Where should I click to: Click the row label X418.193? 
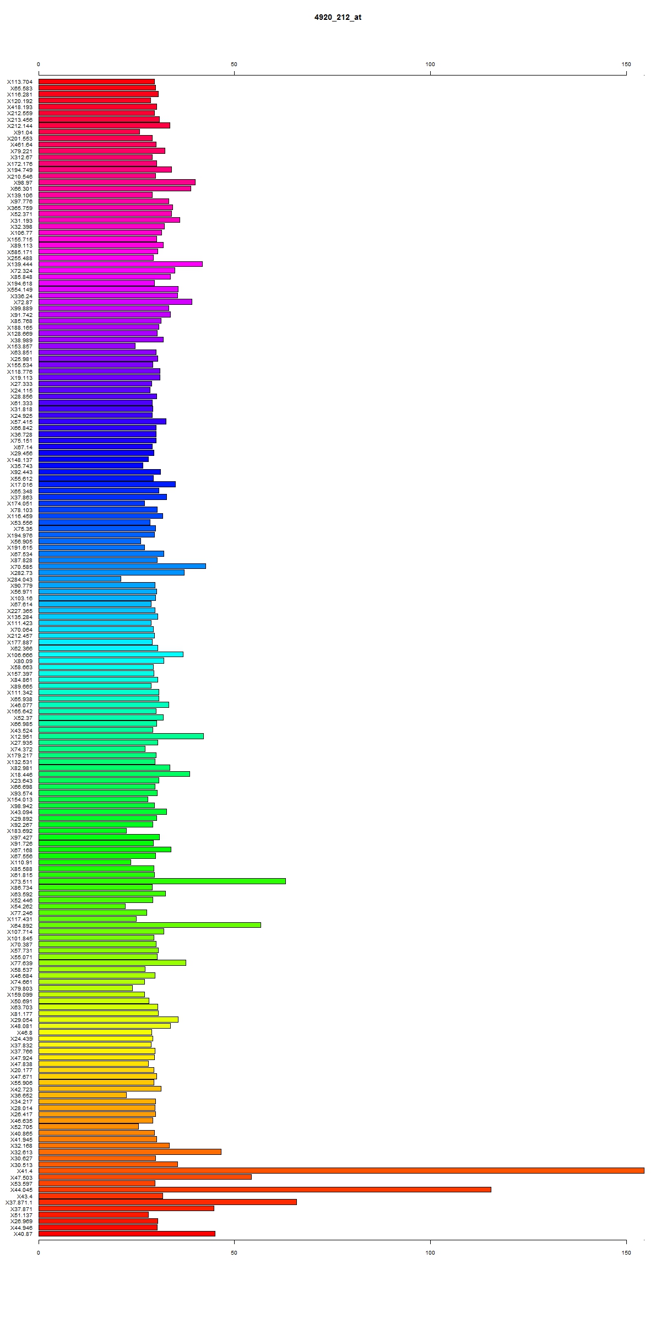tap(20, 107)
